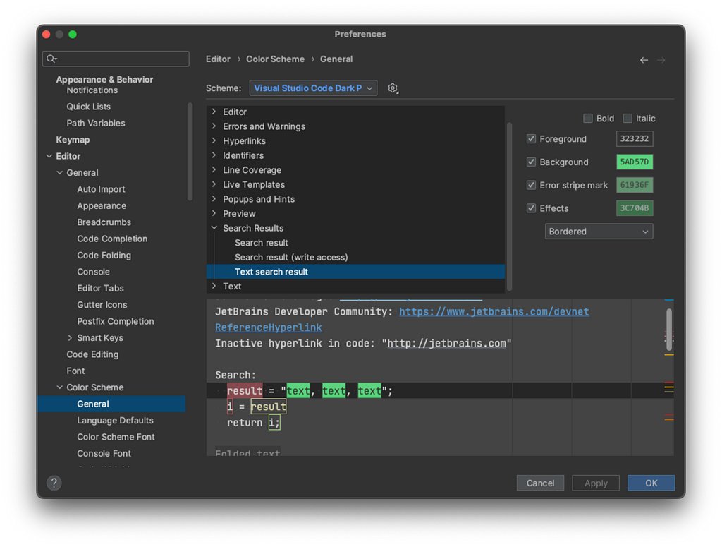The width and height of the screenshot is (722, 547).
Task: Open the Scheme dropdown
Action: pyautogui.click(x=313, y=88)
